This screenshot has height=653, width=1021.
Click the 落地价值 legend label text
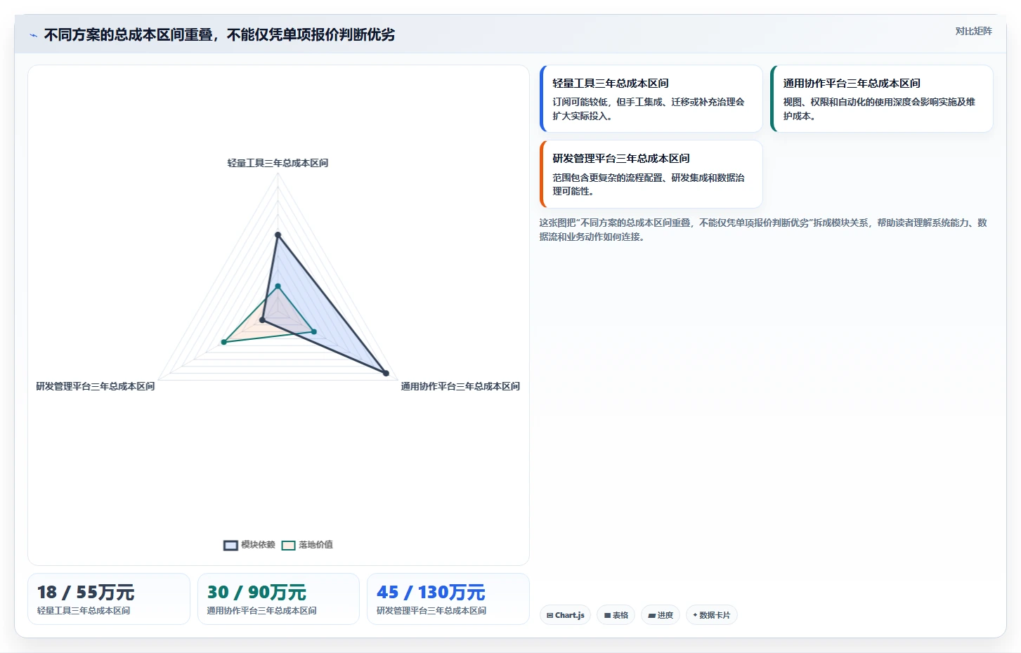pos(316,545)
